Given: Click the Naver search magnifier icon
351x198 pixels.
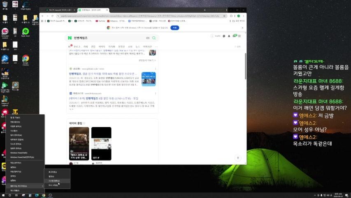Looking at the screenshot, I should pos(154,38).
